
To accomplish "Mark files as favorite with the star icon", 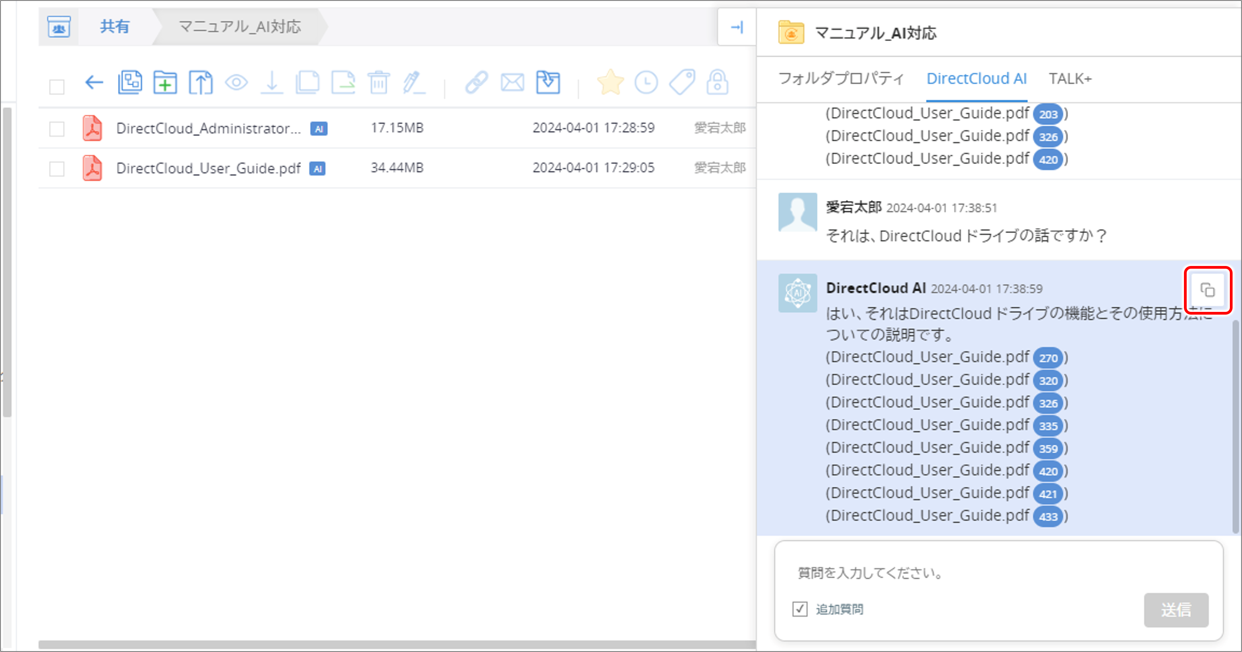I will pos(611,82).
